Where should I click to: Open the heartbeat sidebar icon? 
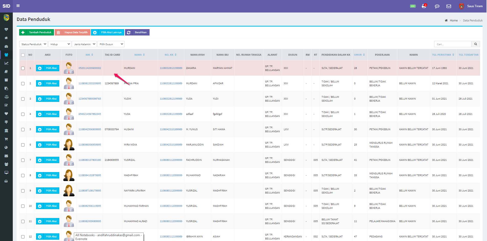(x=6, y=29)
